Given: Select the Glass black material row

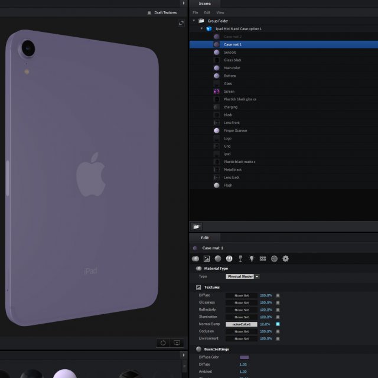Looking at the screenshot, I should click(x=283, y=60).
